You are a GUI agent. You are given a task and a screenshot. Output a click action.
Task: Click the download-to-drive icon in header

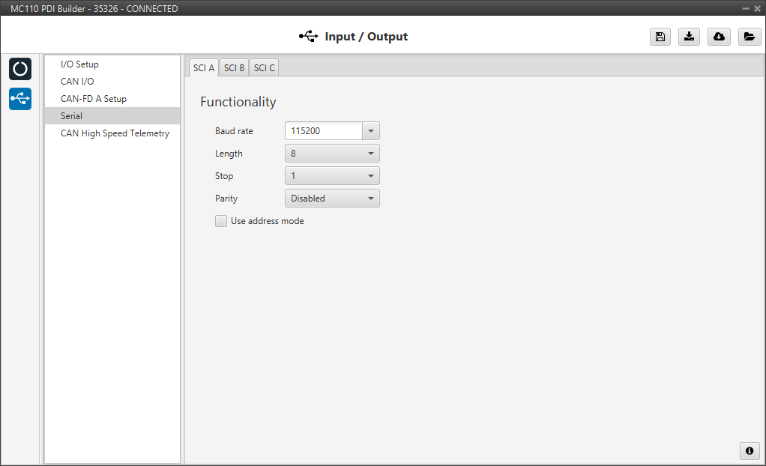pyautogui.click(x=689, y=37)
